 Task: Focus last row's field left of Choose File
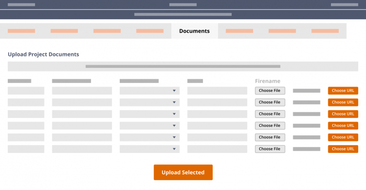click(217, 149)
